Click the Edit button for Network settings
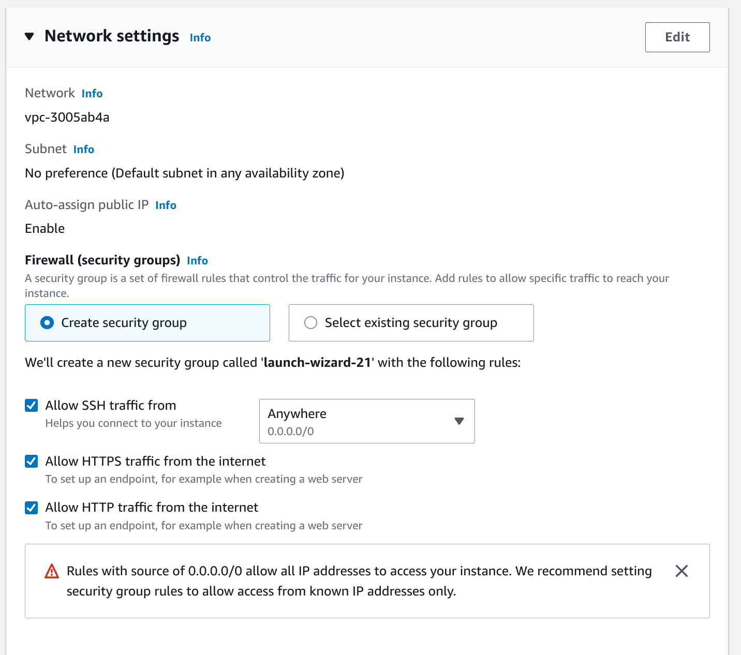Image resolution: width=741 pixels, height=655 pixels. coord(677,37)
